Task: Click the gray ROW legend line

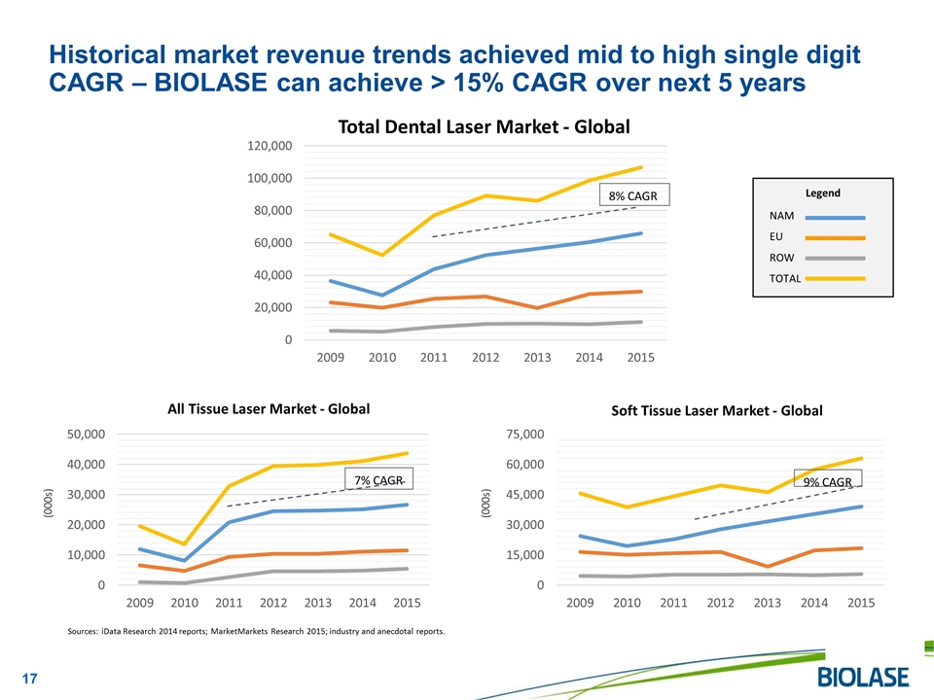Action: pyautogui.click(x=835, y=258)
